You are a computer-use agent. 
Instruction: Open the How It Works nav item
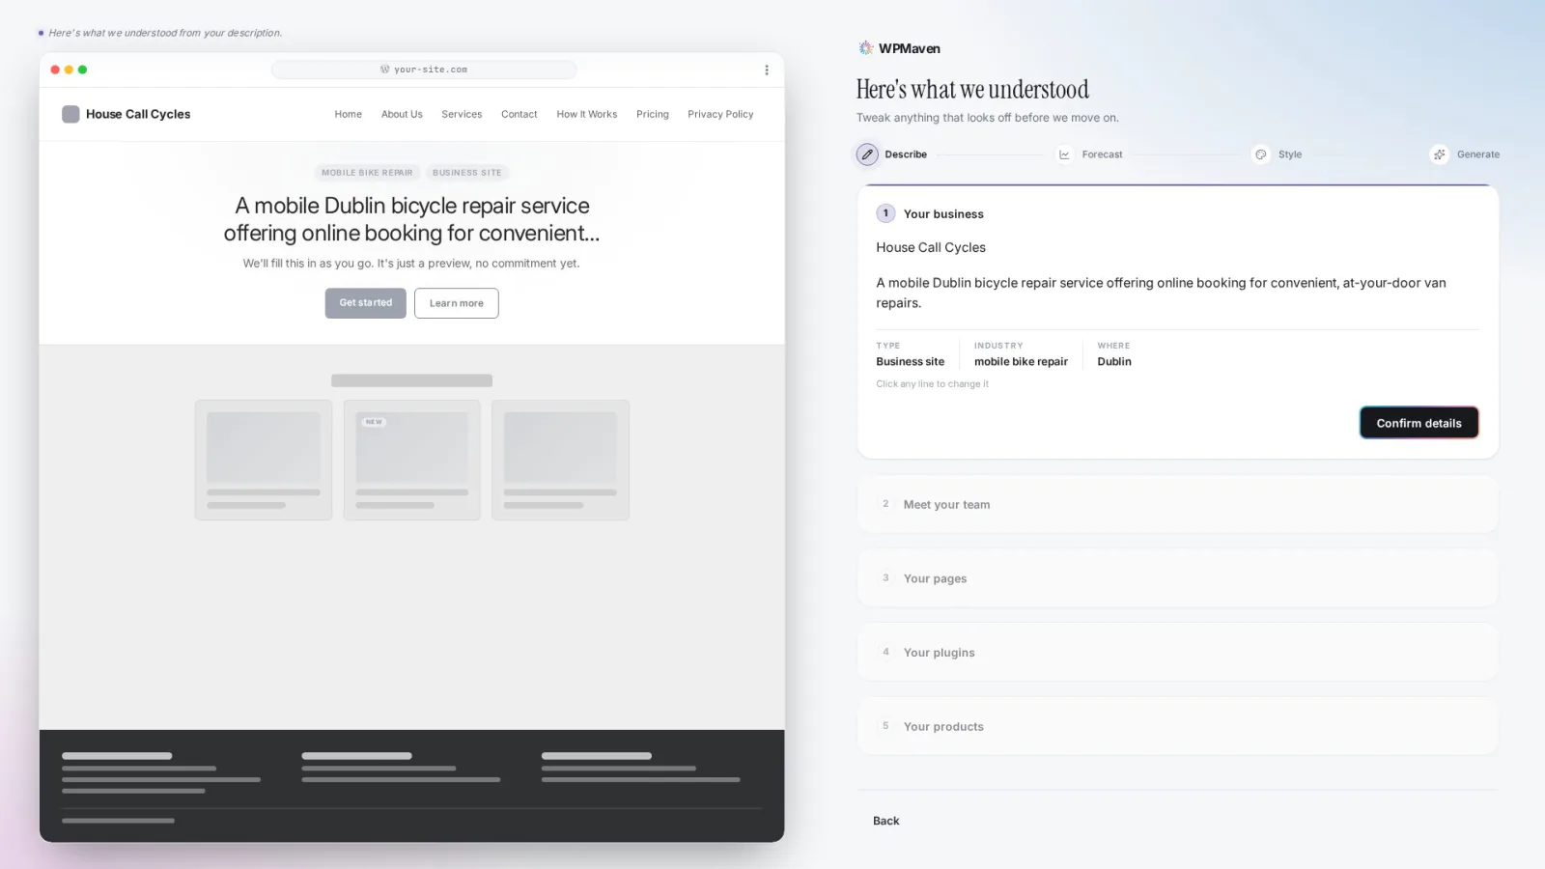coord(587,114)
